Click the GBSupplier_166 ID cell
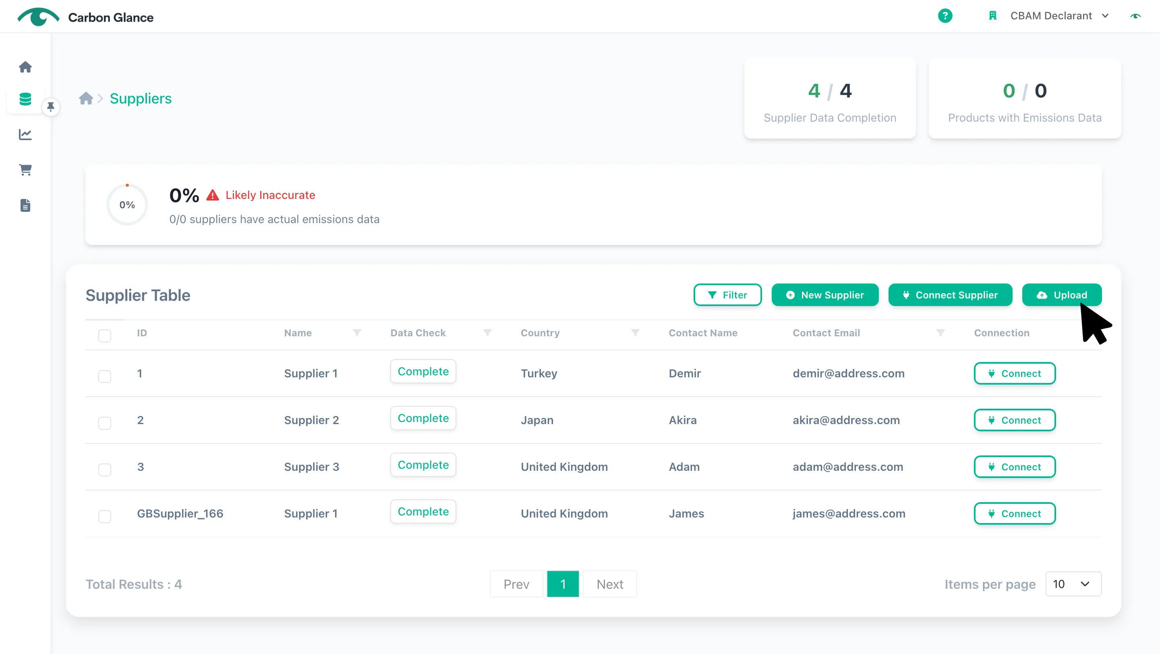 pyautogui.click(x=180, y=513)
